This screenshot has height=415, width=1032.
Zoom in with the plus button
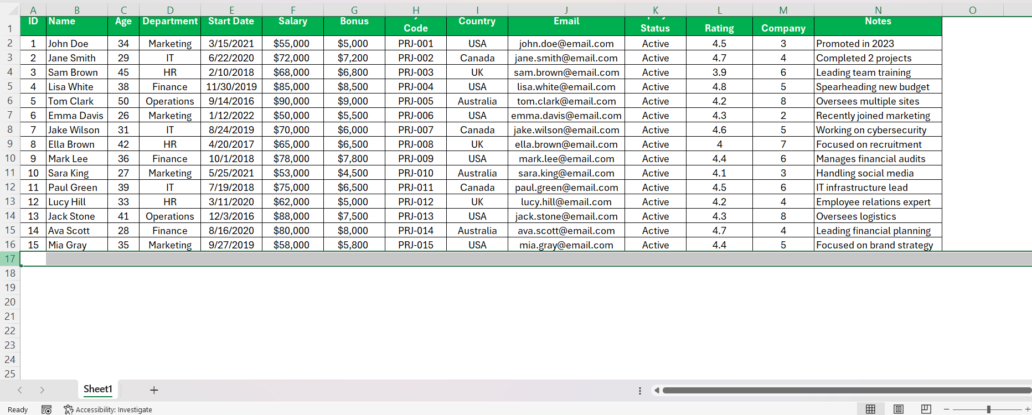(x=1028, y=409)
